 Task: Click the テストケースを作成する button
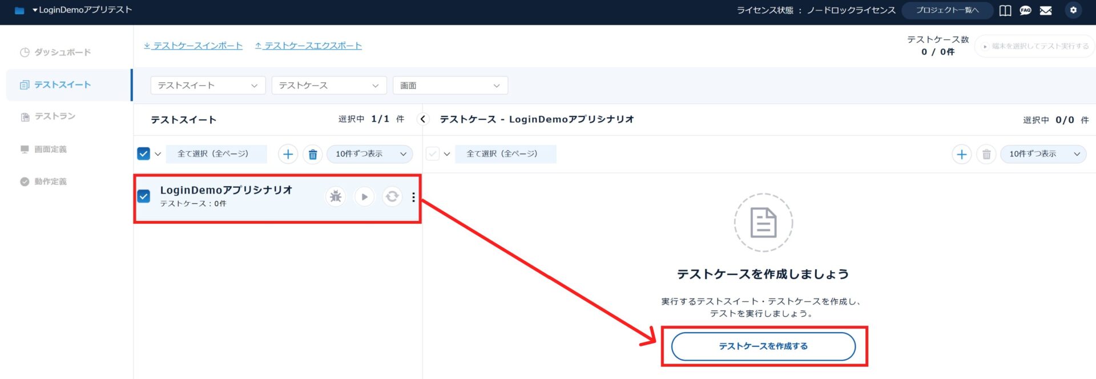[763, 346]
